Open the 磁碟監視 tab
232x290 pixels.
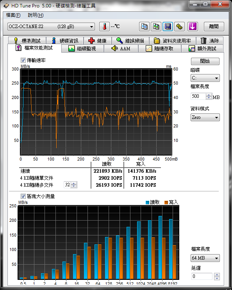click(x=82, y=49)
